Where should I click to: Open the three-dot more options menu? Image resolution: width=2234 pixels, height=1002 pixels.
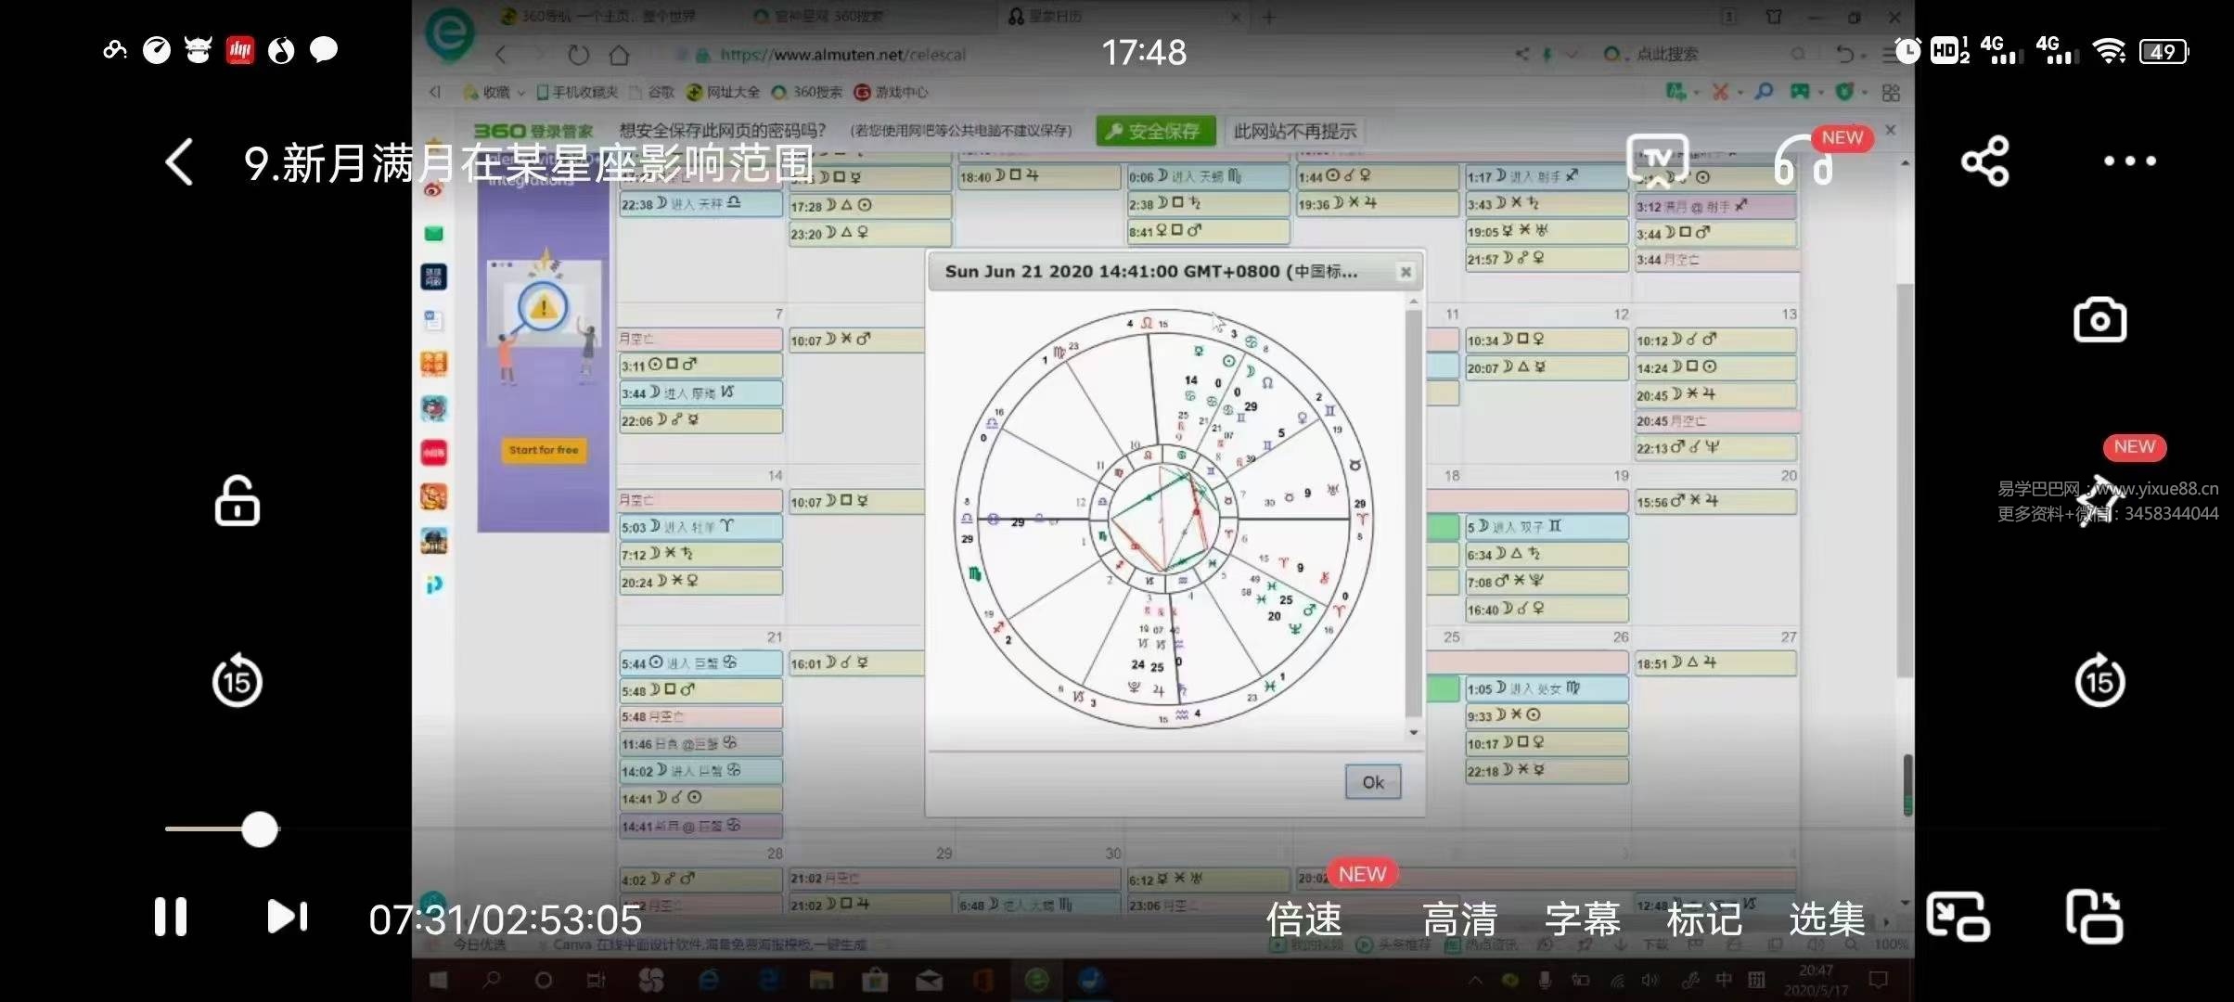point(2129,161)
